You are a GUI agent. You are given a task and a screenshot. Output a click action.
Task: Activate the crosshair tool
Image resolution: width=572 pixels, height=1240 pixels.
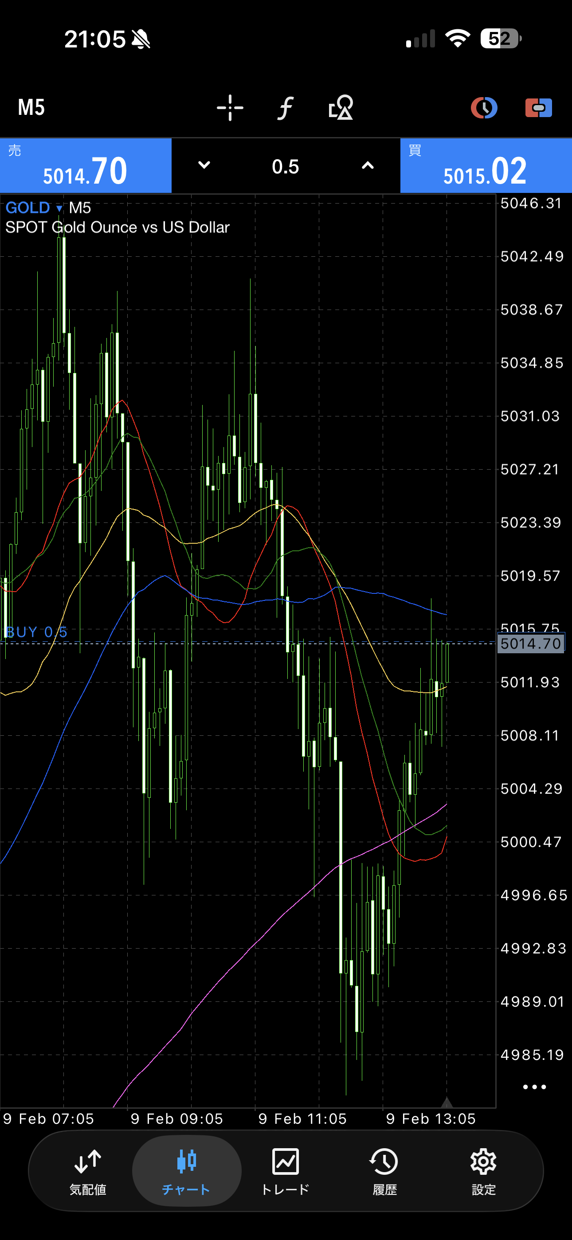coord(230,107)
